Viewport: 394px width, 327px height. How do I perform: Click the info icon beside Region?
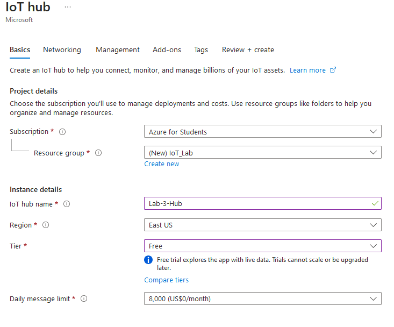[46, 225]
